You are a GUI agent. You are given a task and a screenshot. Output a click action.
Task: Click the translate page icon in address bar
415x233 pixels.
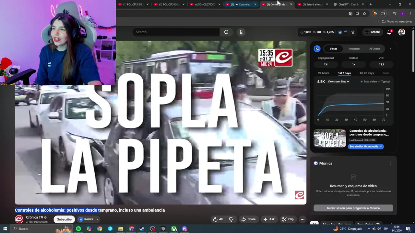coord(350,14)
